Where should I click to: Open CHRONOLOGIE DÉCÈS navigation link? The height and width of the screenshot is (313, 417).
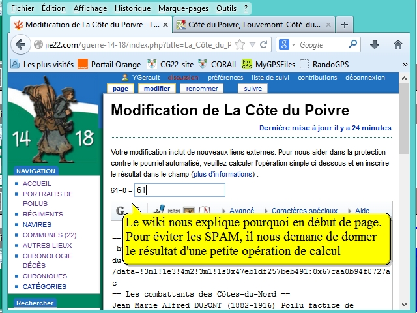48,261
